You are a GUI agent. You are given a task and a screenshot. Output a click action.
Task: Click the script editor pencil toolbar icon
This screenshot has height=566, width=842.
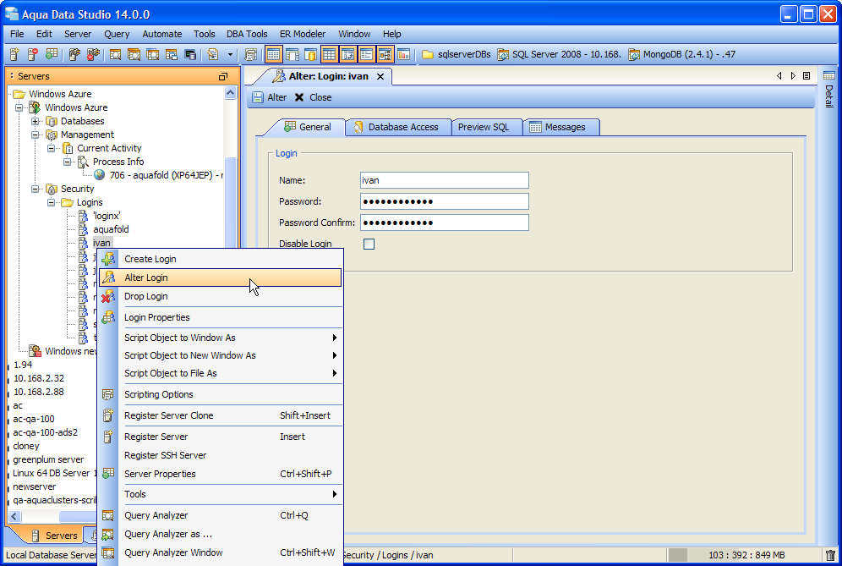tap(213, 54)
